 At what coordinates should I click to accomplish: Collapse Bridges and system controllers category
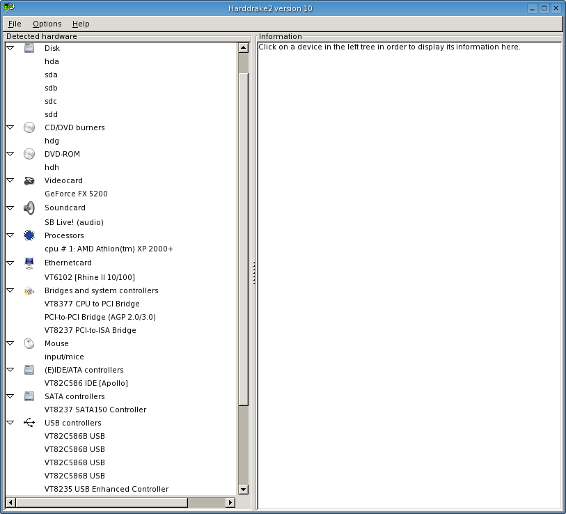tap(10, 290)
